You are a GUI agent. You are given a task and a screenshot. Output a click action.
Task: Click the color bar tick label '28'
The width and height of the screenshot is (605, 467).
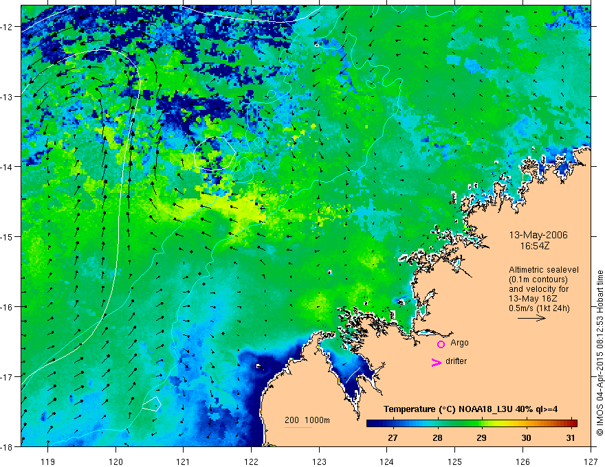437,438
